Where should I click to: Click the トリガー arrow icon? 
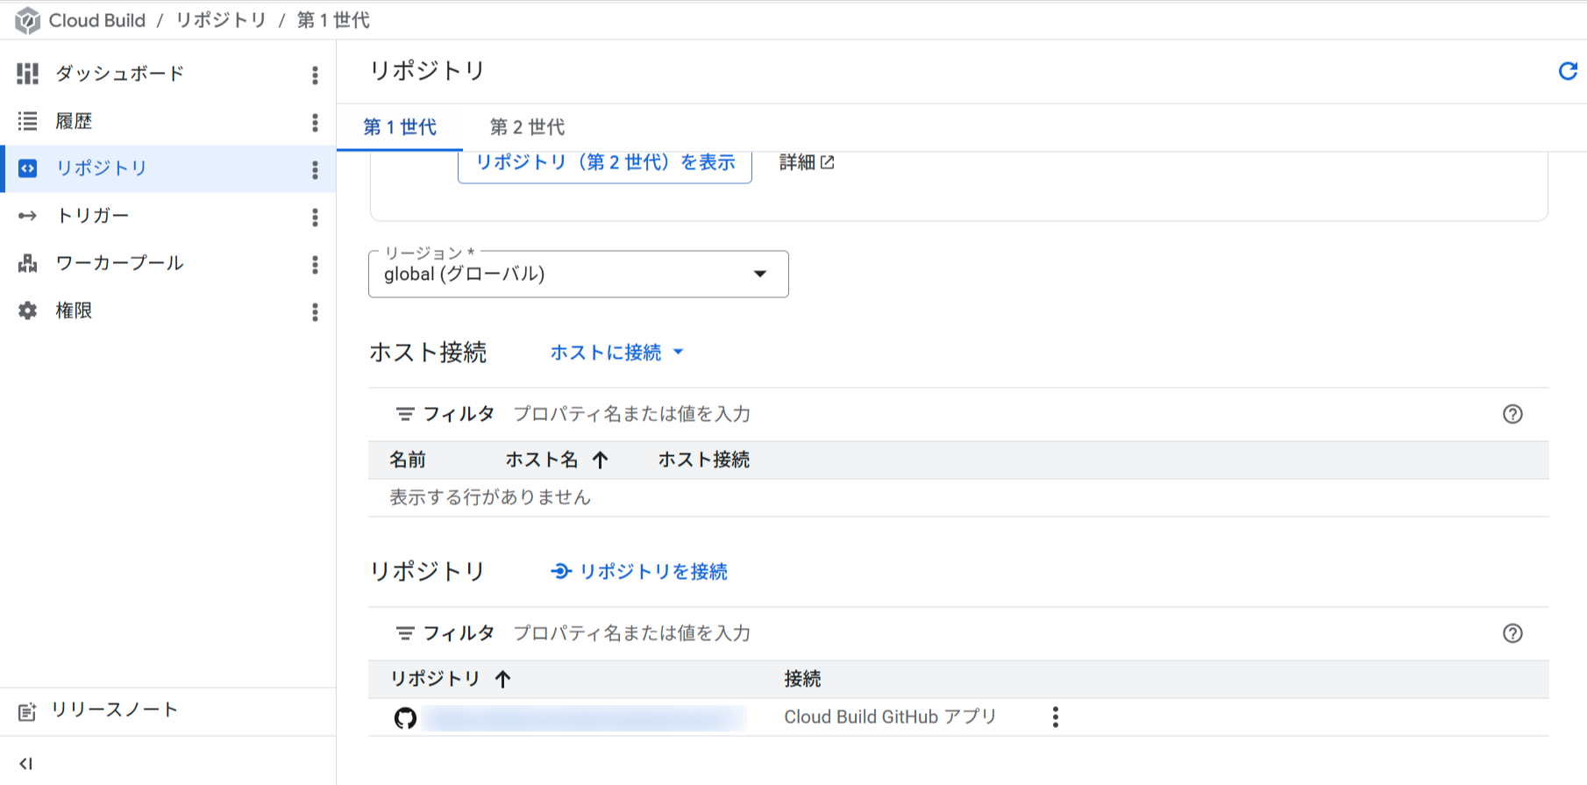pyautogui.click(x=28, y=216)
